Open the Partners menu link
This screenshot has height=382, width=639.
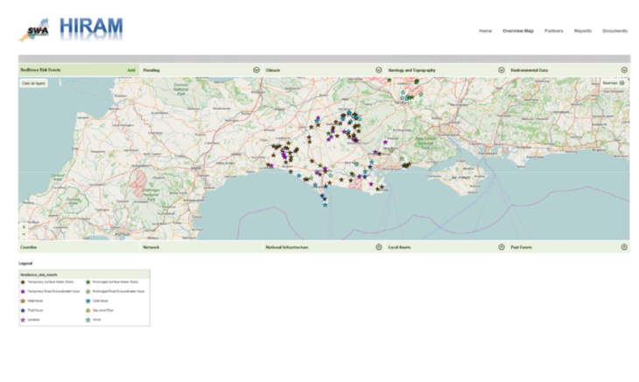[x=553, y=31]
